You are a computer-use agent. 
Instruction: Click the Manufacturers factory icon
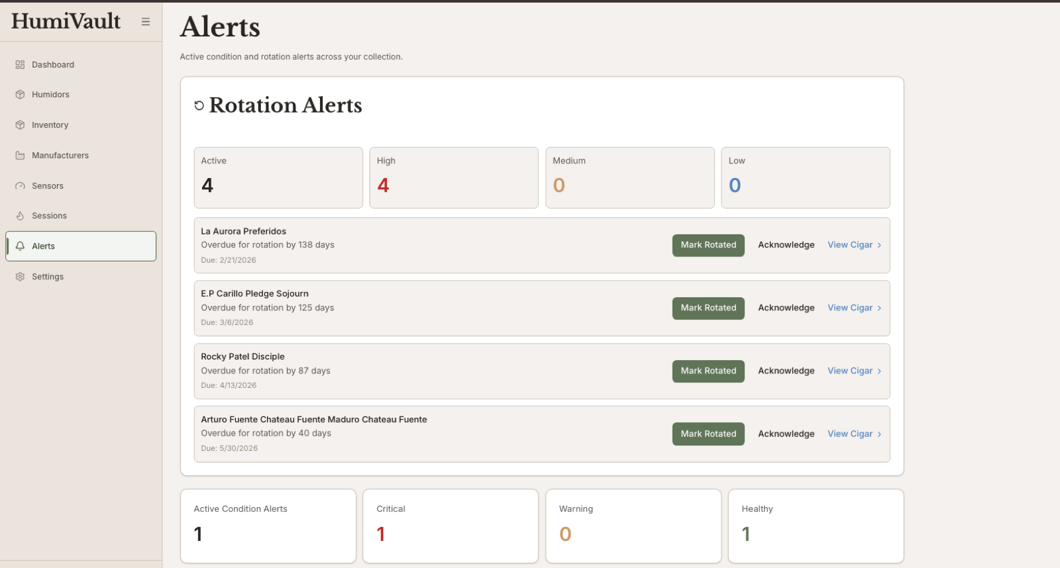(x=20, y=156)
